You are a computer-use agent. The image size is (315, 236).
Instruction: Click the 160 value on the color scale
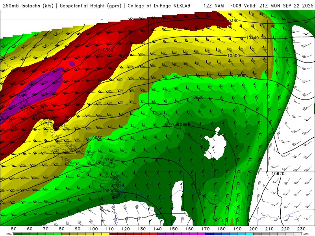tap(189, 229)
